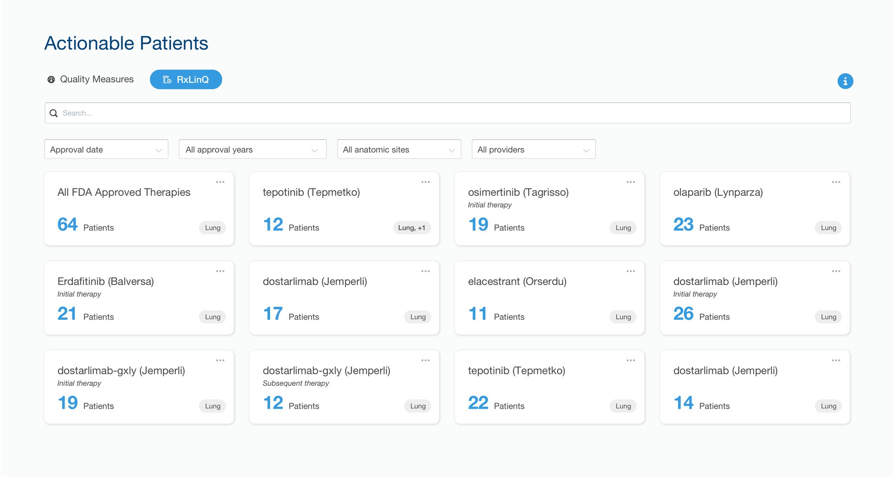Open the info icon beside the tabs
This screenshot has height=477, width=893.
[845, 81]
